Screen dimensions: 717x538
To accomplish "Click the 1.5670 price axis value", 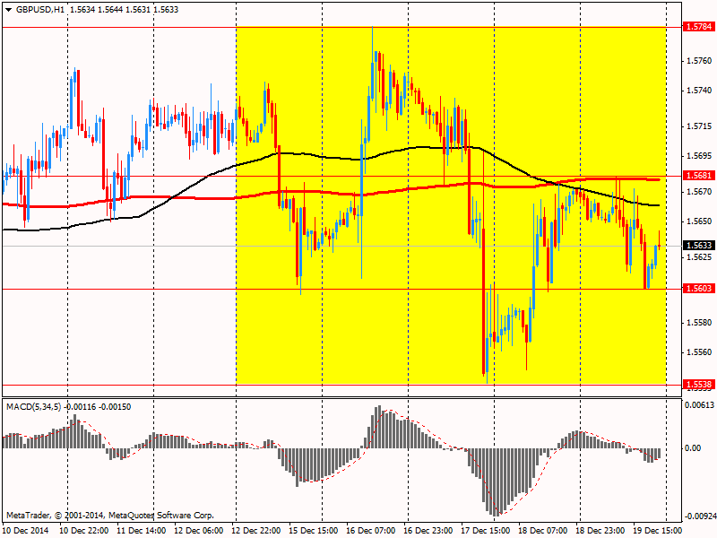I will coord(699,192).
